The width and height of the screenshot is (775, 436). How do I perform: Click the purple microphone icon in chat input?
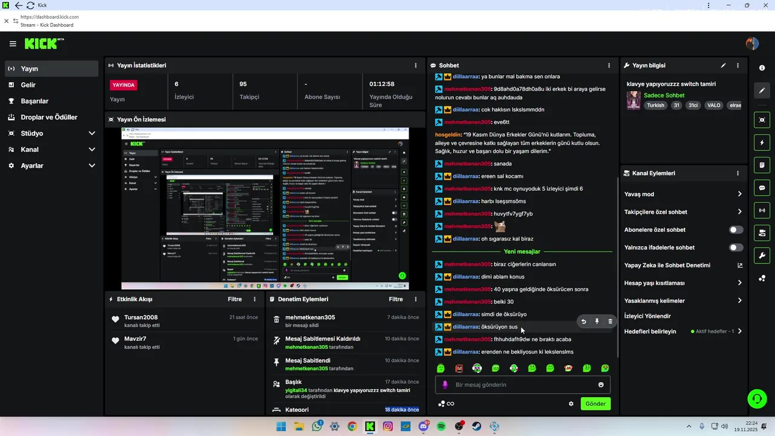tap(445, 385)
